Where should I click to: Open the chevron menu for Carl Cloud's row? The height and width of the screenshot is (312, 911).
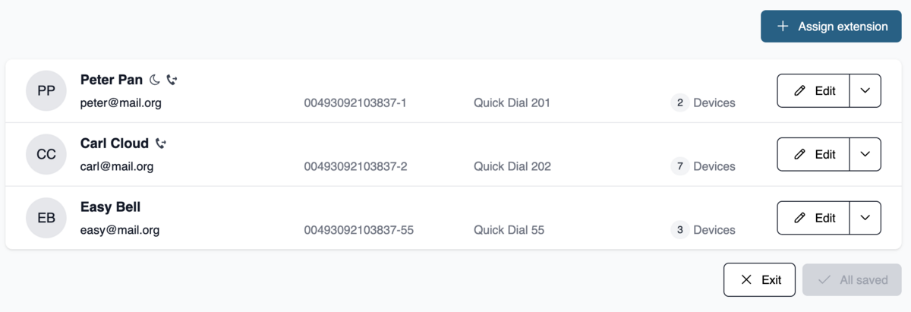[865, 154]
